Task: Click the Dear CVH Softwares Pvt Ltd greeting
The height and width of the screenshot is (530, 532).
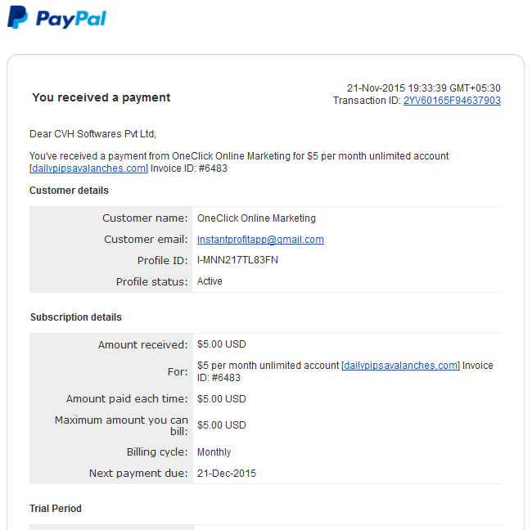Action: click(92, 134)
